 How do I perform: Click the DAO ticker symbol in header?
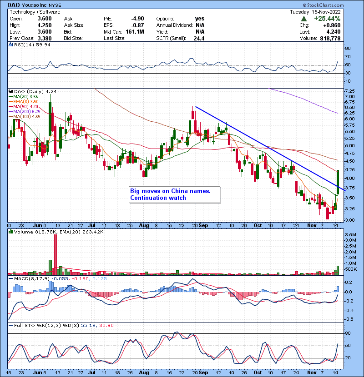(14, 5)
